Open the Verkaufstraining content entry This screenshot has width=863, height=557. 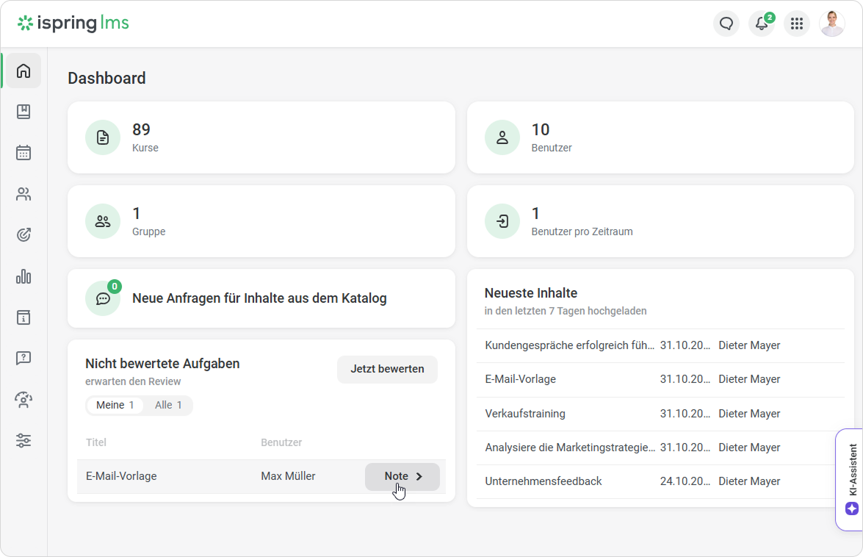click(x=525, y=414)
